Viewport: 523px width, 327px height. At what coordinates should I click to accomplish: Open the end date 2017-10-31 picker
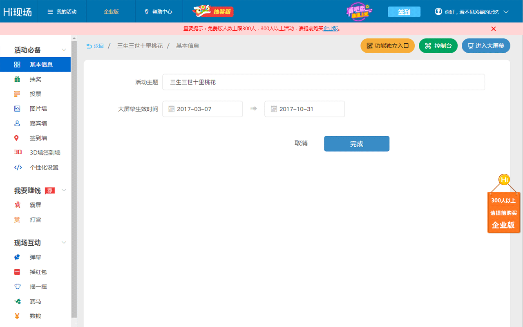pos(305,109)
